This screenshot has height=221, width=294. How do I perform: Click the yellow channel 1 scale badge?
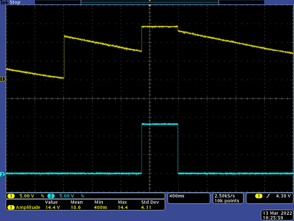11,196
